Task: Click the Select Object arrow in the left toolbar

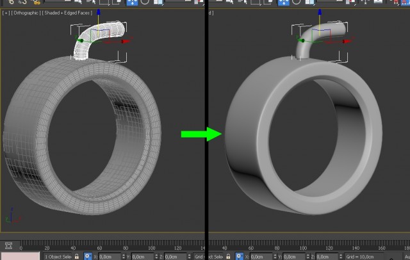Action: point(78,2)
